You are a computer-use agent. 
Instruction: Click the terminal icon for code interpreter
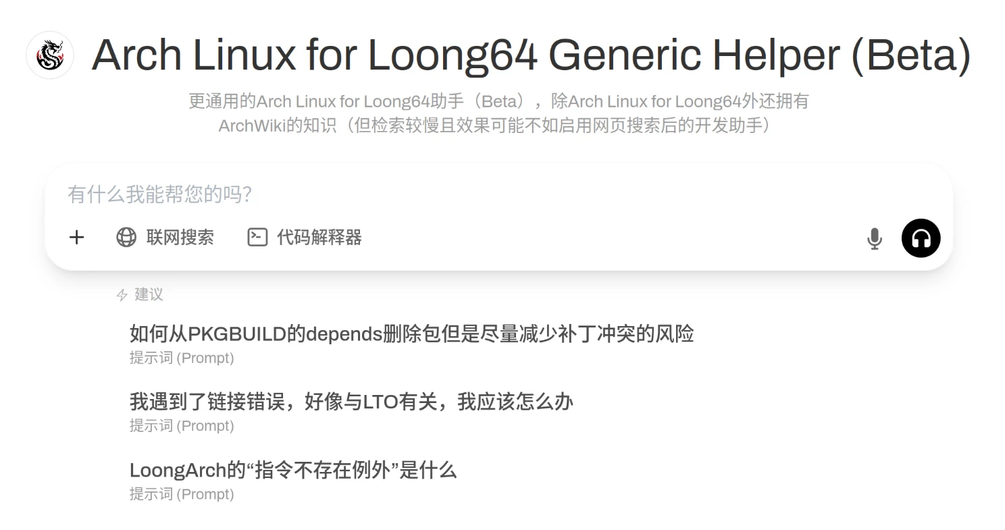[x=257, y=237]
